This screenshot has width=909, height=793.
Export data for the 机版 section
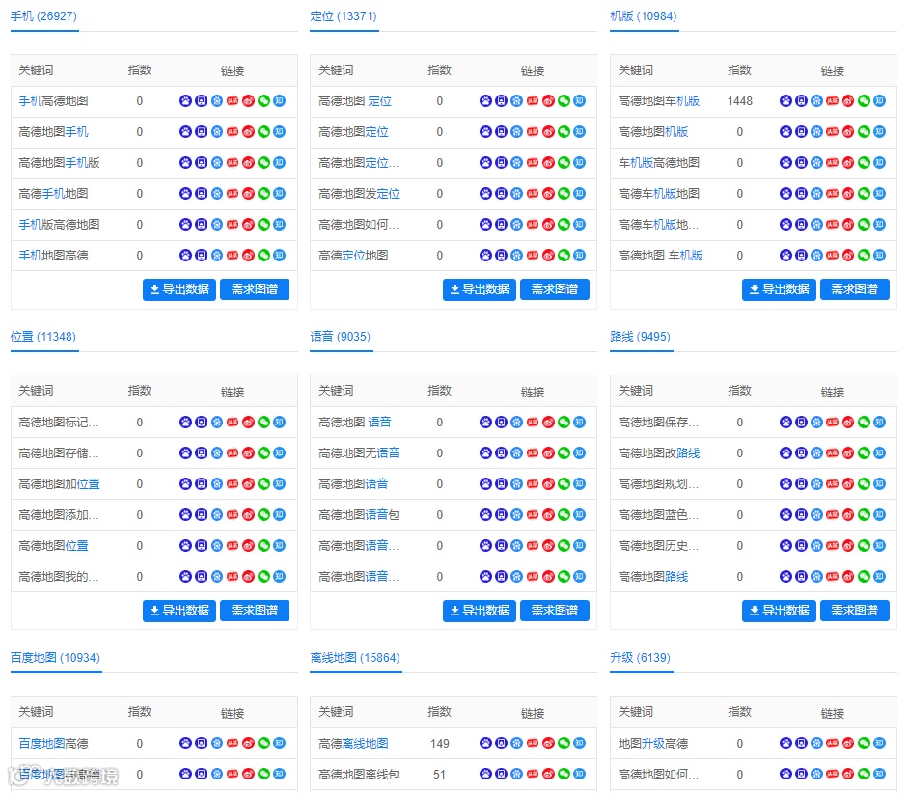779,289
